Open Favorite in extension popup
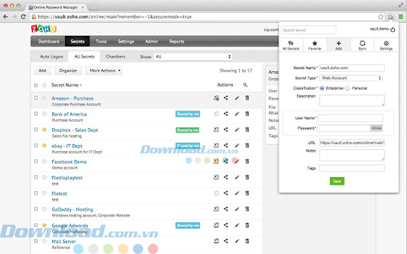 (x=315, y=45)
